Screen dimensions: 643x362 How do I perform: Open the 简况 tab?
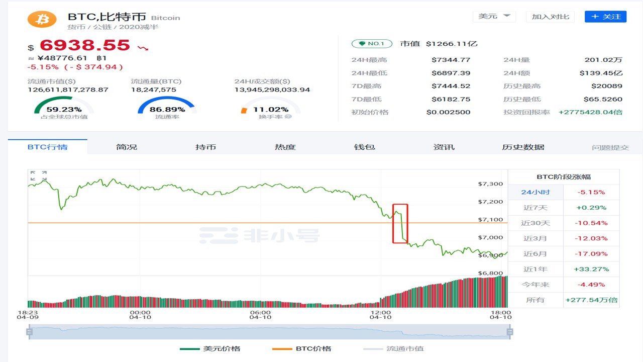[127, 147]
